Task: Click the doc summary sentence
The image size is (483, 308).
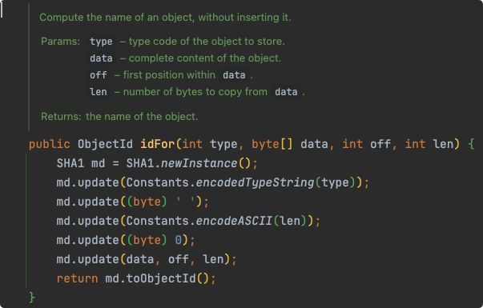Action: [165, 18]
